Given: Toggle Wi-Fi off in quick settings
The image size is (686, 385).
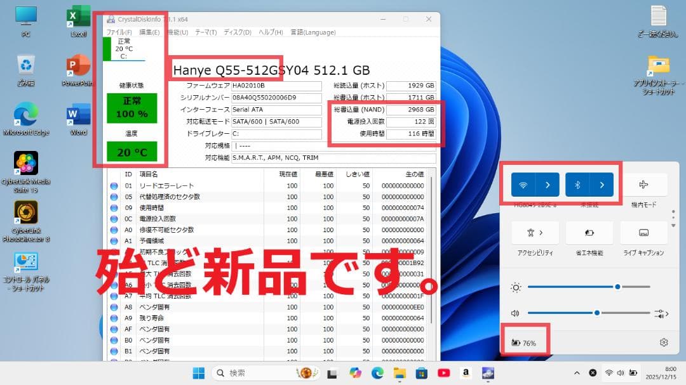Looking at the screenshot, I should click(x=523, y=185).
